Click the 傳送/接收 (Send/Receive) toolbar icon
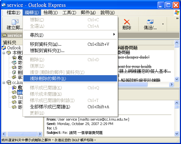The width and height of the screenshot is (181, 144). (150, 22)
